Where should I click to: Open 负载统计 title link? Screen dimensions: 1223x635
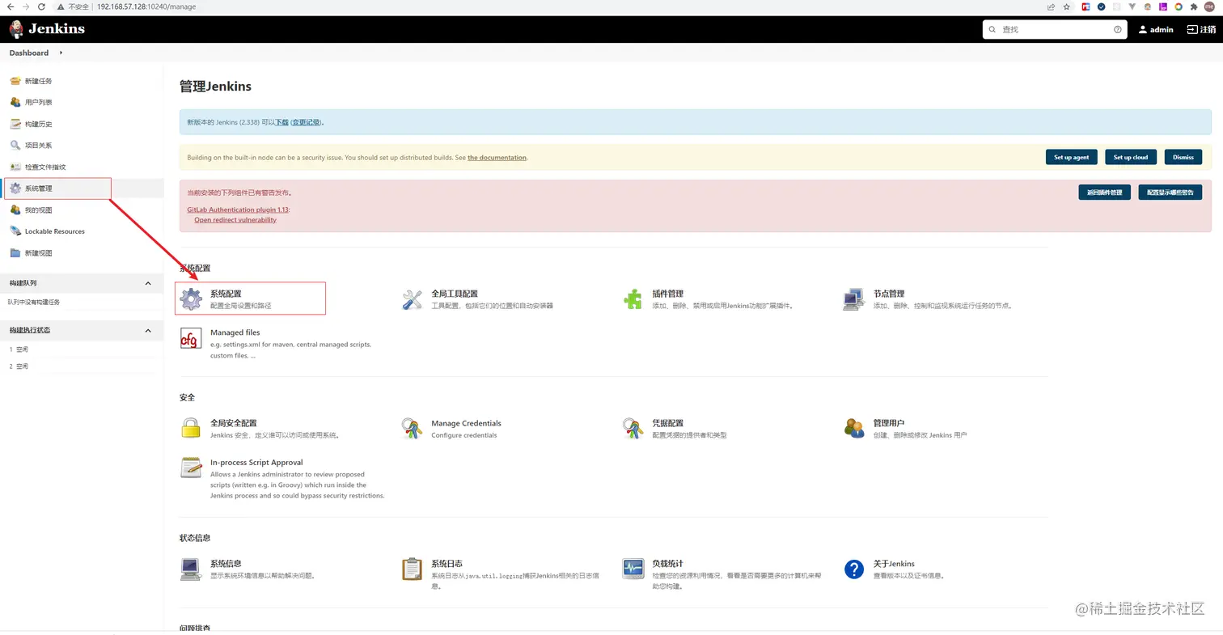click(x=667, y=563)
